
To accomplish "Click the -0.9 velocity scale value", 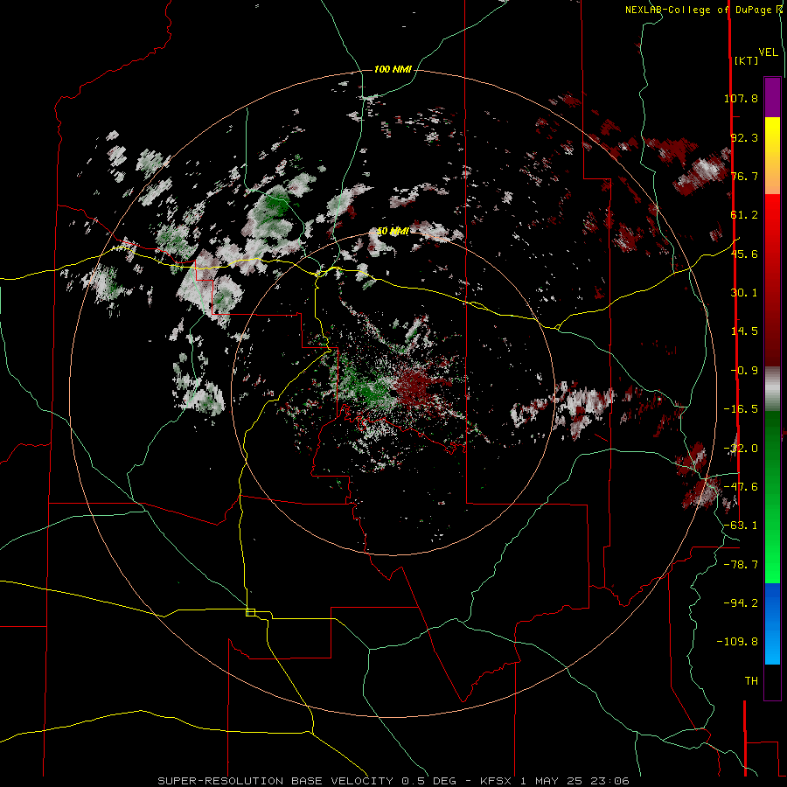I will 744,371.
